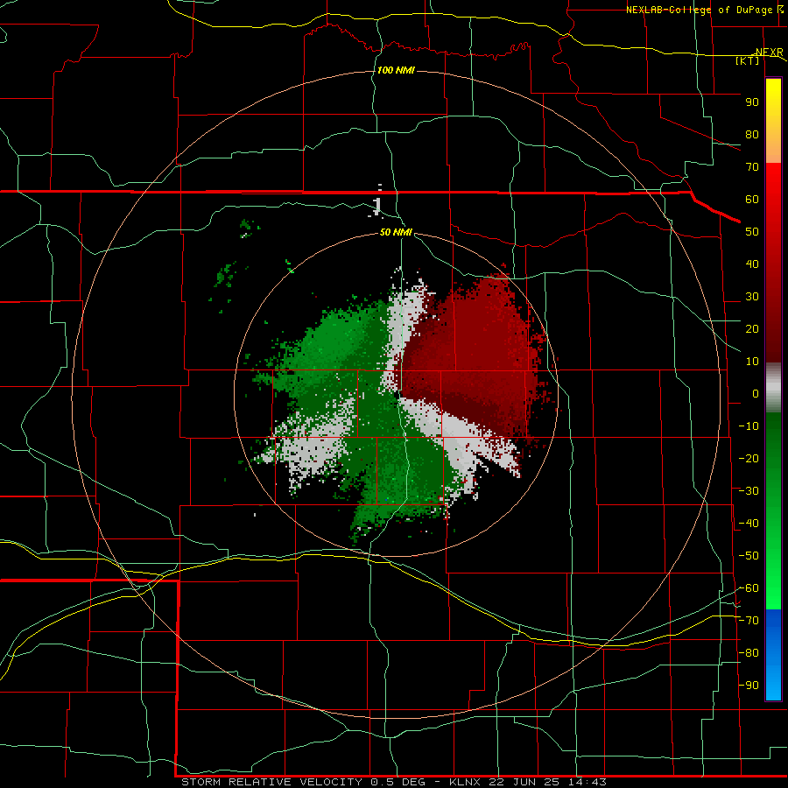Click the 50 NMI range ring label
Viewport: 788px width, 788px height.
[396, 232]
